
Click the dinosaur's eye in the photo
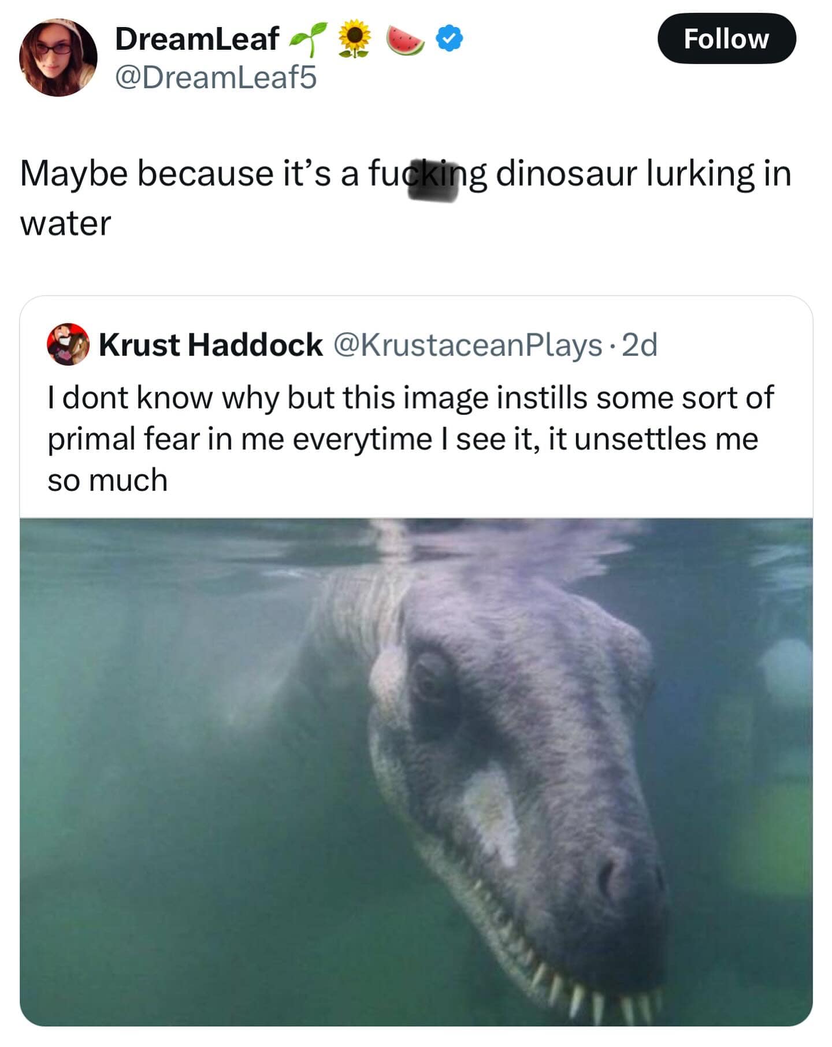pyautogui.click(x=429, y=676)
